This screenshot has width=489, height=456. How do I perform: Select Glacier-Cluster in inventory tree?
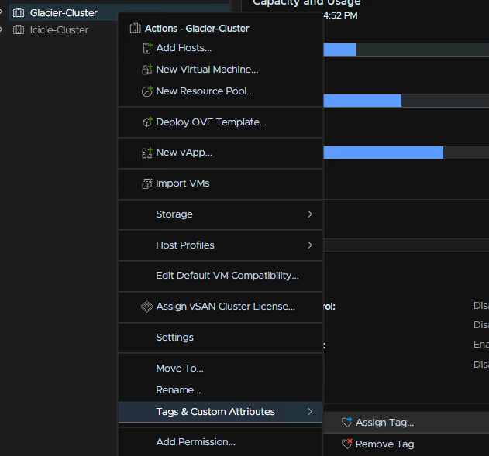click(64, 12)
